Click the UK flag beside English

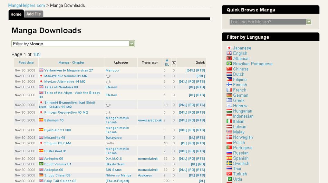[229, 53]
